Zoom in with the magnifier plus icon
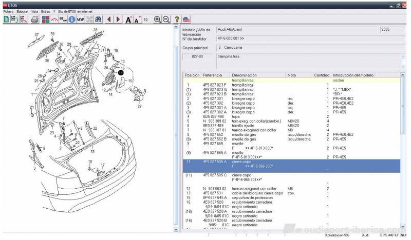The height and width of the screenshot is (240, 411). pyautogui.click(x=157, y=19)
